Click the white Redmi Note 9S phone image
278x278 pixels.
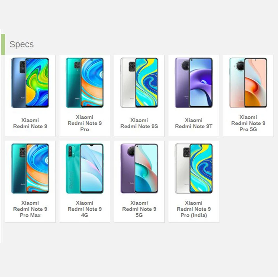139,83
